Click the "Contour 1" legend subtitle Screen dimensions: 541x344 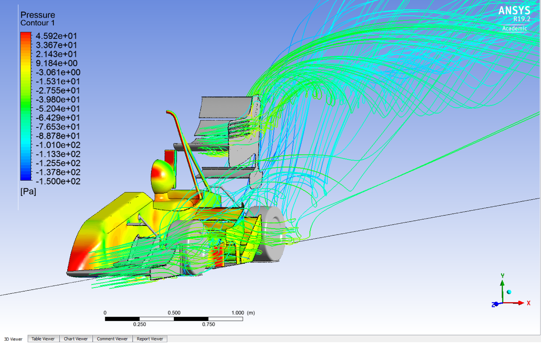coord(38,23)
